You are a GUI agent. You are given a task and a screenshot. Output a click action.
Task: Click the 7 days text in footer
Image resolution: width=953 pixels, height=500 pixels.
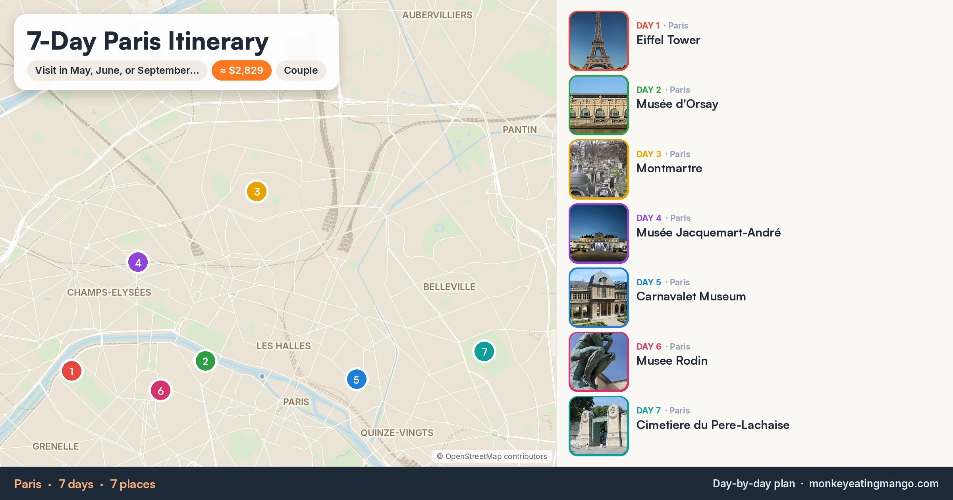point(76,484)
